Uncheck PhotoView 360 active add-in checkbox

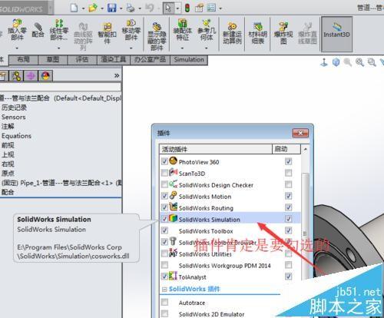point(164,161)
